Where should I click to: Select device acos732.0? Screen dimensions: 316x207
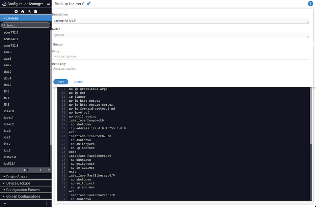(11, 32)
